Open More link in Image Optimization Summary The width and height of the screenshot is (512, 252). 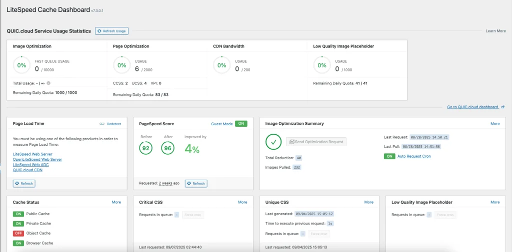click(495, 124)
